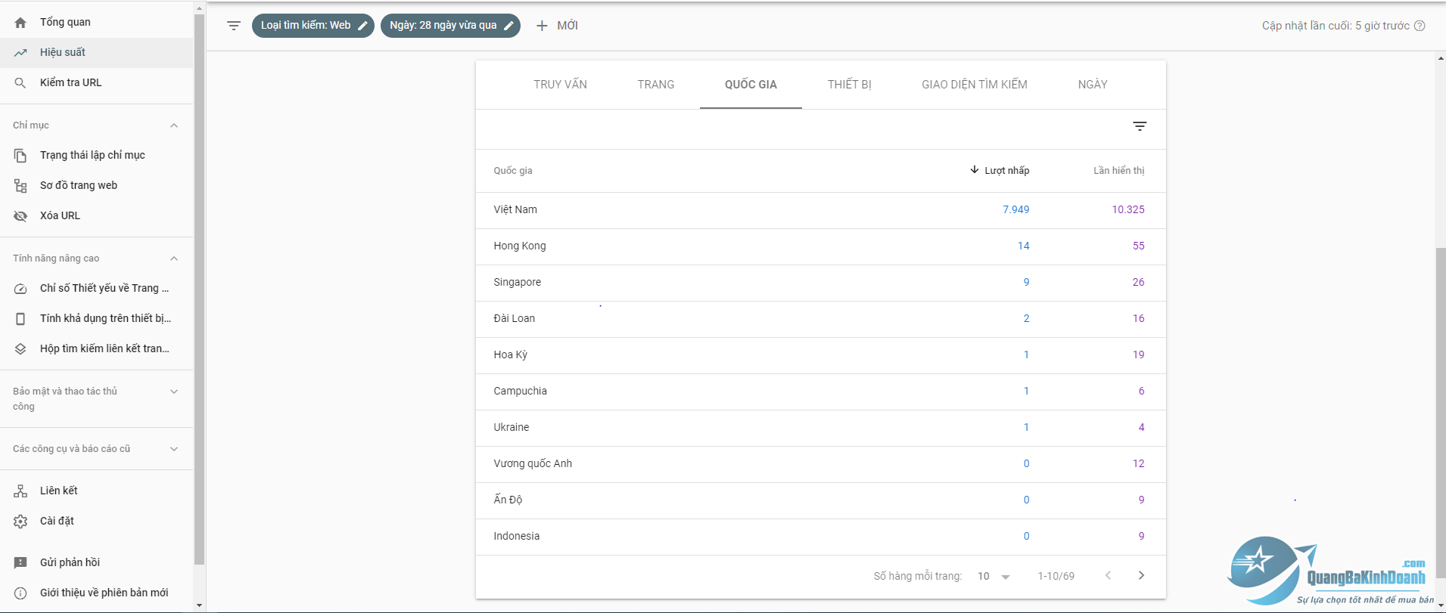Expand Các công cụ và báo cáo cũ
The image size is (1446, 613).
click(x=174, y=449)
